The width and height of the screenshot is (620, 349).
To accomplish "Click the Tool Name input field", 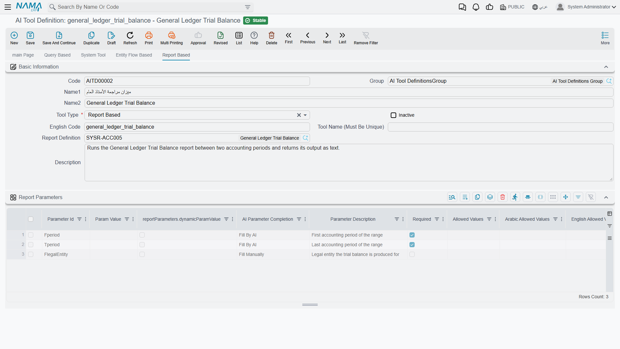I will pyautogui.click(x=501, y=127).
